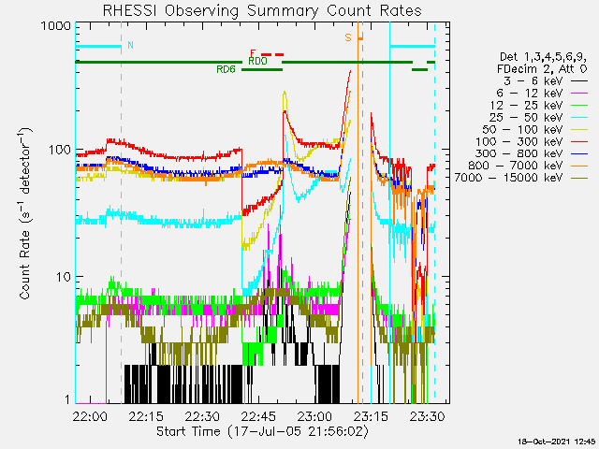Screen dimensions: 599x449
Task: Click the orange line swatch for 800 - 7000 keV
Action: pos(579,167)
